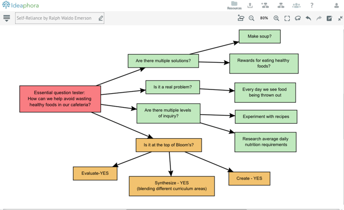Viewport: 344px width, 210px height.
Task: Select 'Are there multiple levels of inquiry?' node
Action: point(168,114)
